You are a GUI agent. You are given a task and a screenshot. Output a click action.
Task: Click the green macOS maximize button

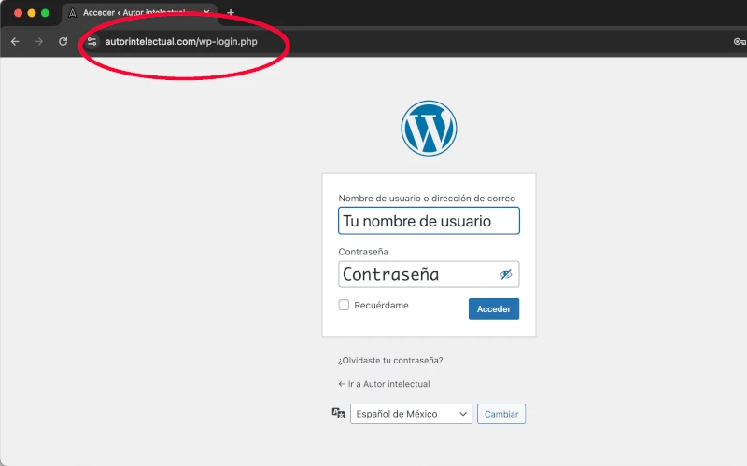click(45, 13)
